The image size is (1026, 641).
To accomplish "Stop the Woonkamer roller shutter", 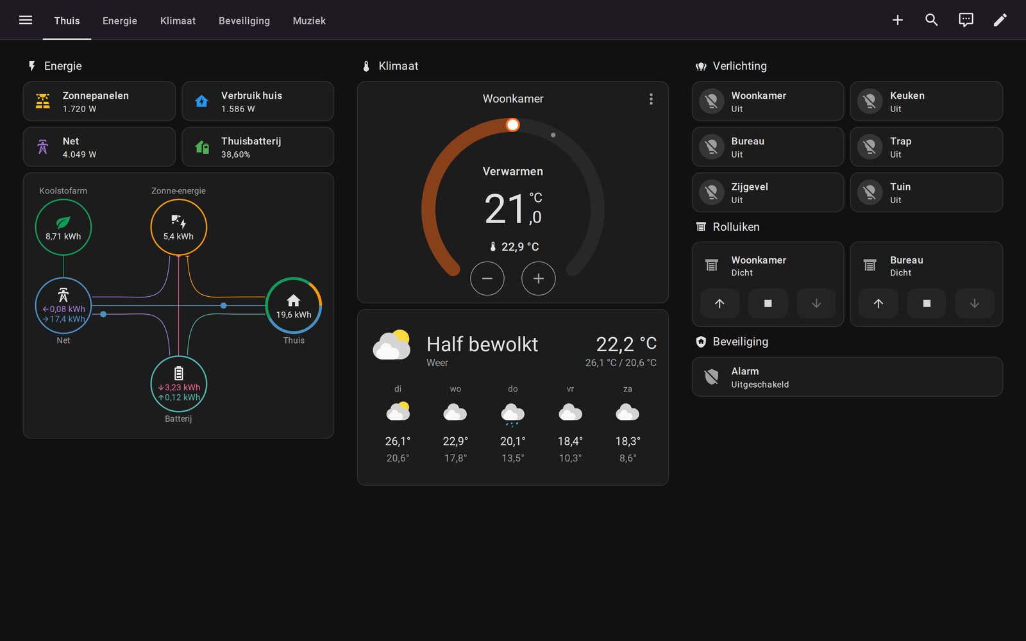I will 768,303.
